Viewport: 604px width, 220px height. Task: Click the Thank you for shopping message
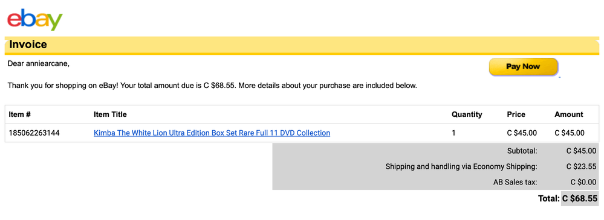click(212, 86)
